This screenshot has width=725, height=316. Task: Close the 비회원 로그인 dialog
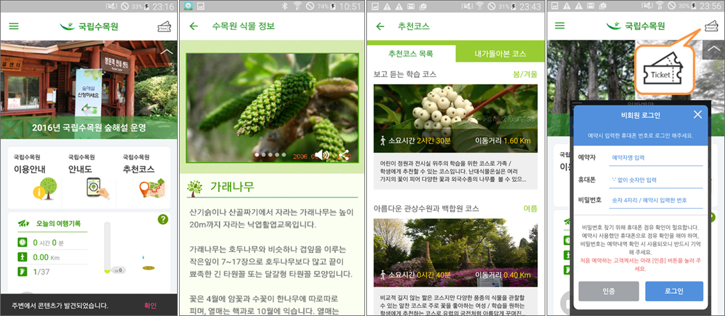(x=698, y=114)
